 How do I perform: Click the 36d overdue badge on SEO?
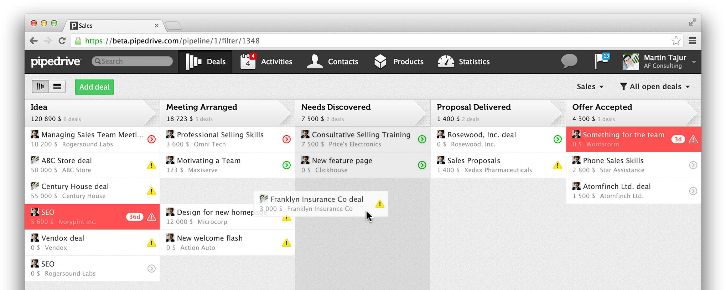(135, 217)
